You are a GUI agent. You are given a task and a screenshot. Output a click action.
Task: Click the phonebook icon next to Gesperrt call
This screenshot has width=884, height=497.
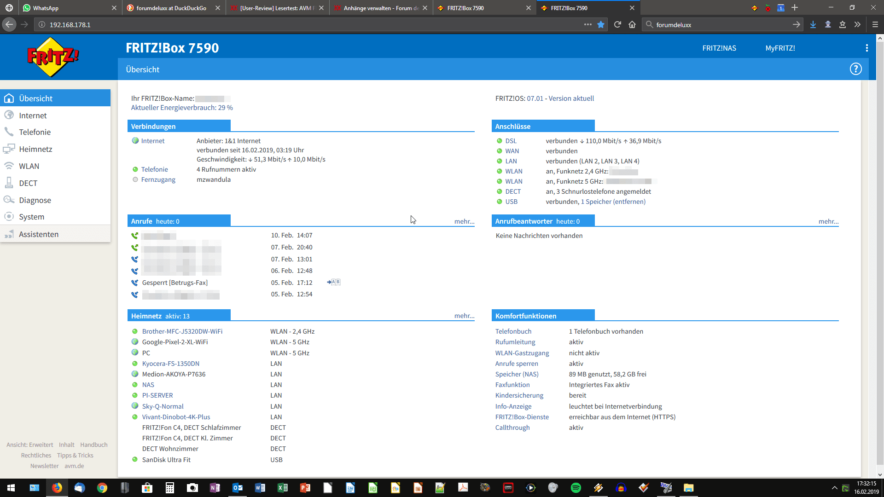pyautogui.click(x=334, y=282)
